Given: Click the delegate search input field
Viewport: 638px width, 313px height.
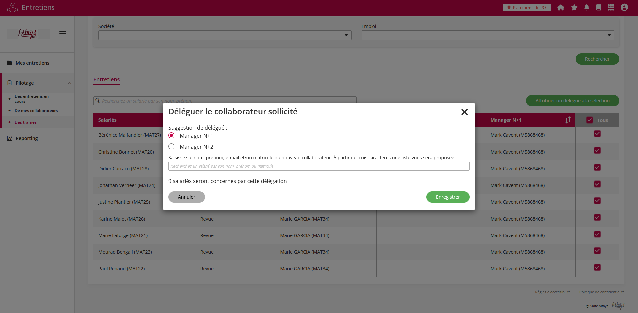Looking at the screenshot, I should (319, 166).
